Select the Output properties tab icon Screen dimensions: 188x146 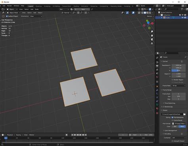click(157, 66)
